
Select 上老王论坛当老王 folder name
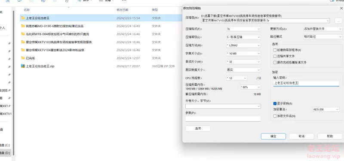(x=38, y=18)
